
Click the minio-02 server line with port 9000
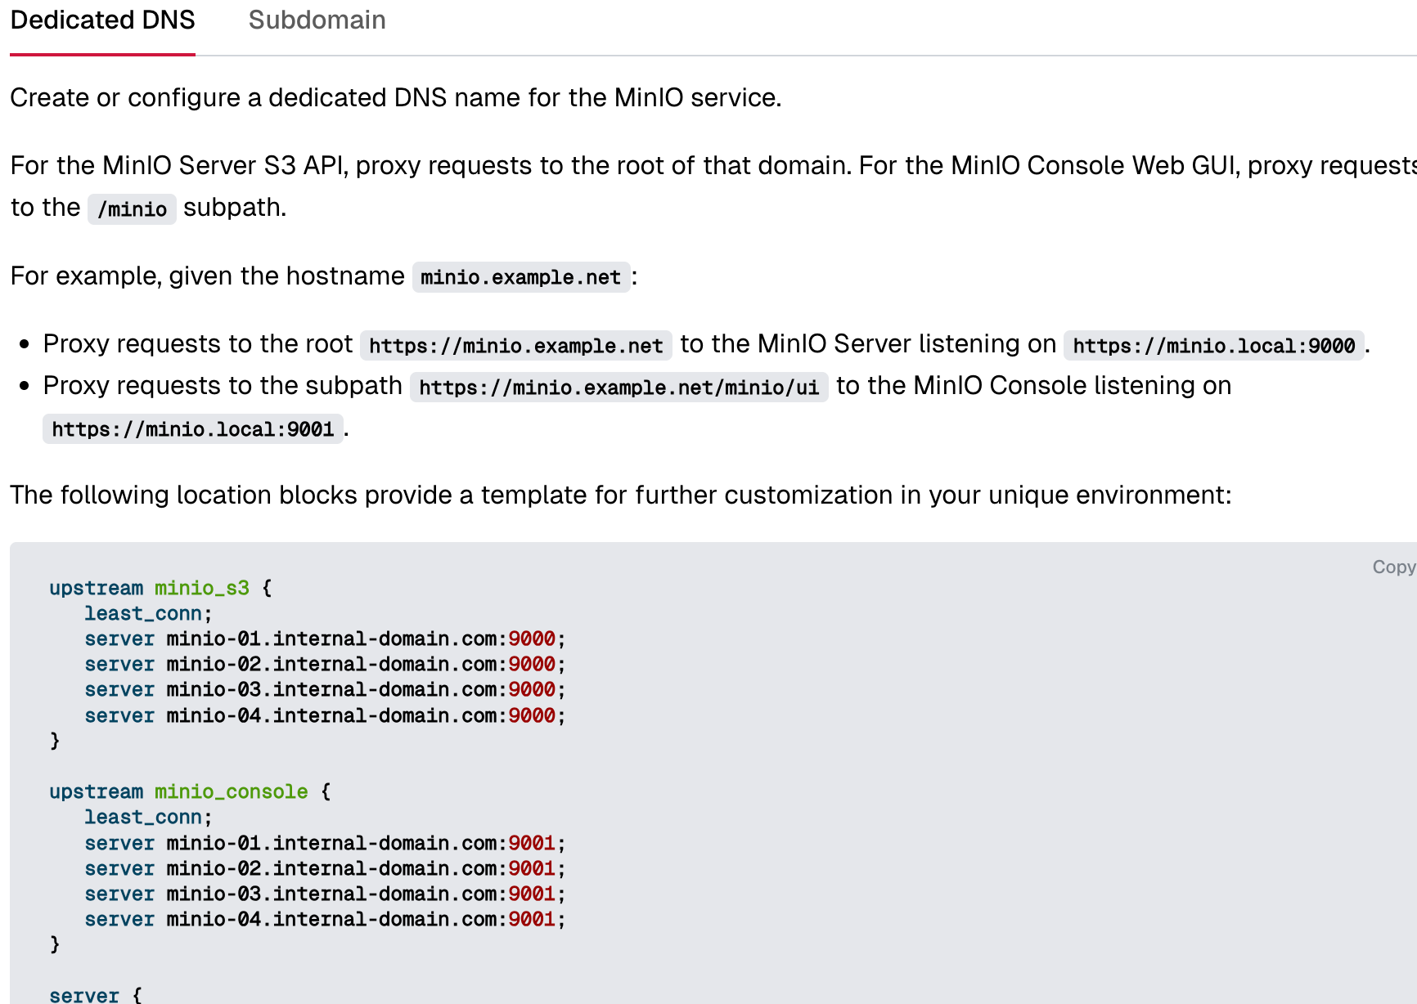(324, 664)
